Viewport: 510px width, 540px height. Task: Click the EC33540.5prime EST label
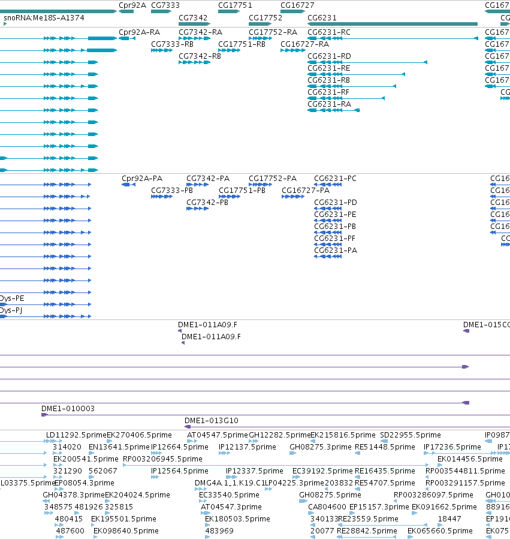229,495
